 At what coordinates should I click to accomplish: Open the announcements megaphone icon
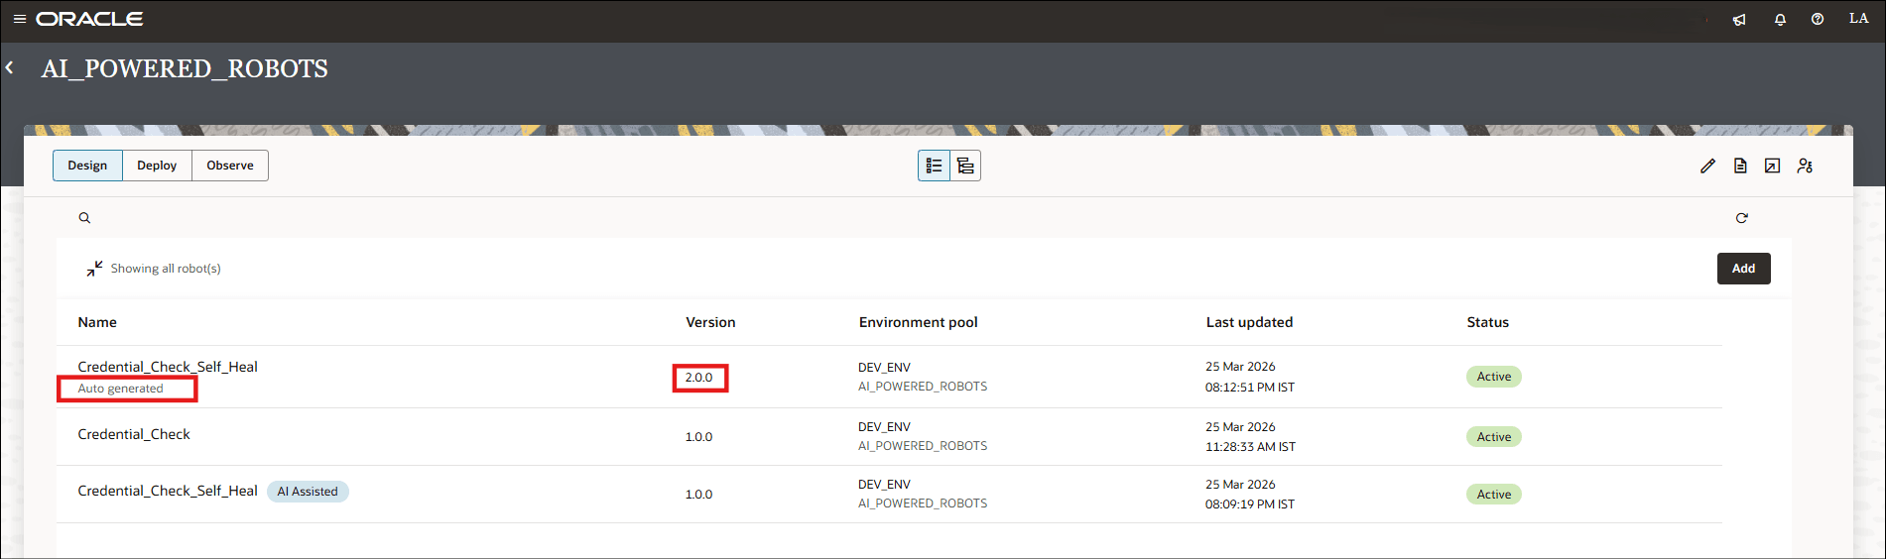point(1739,19)
